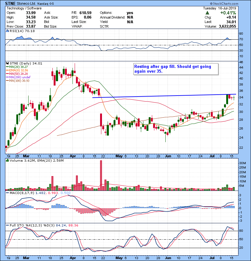Click the StockCharts.com credit text
The width and height of the screenshot is (251, 261).
coord(224,3)
